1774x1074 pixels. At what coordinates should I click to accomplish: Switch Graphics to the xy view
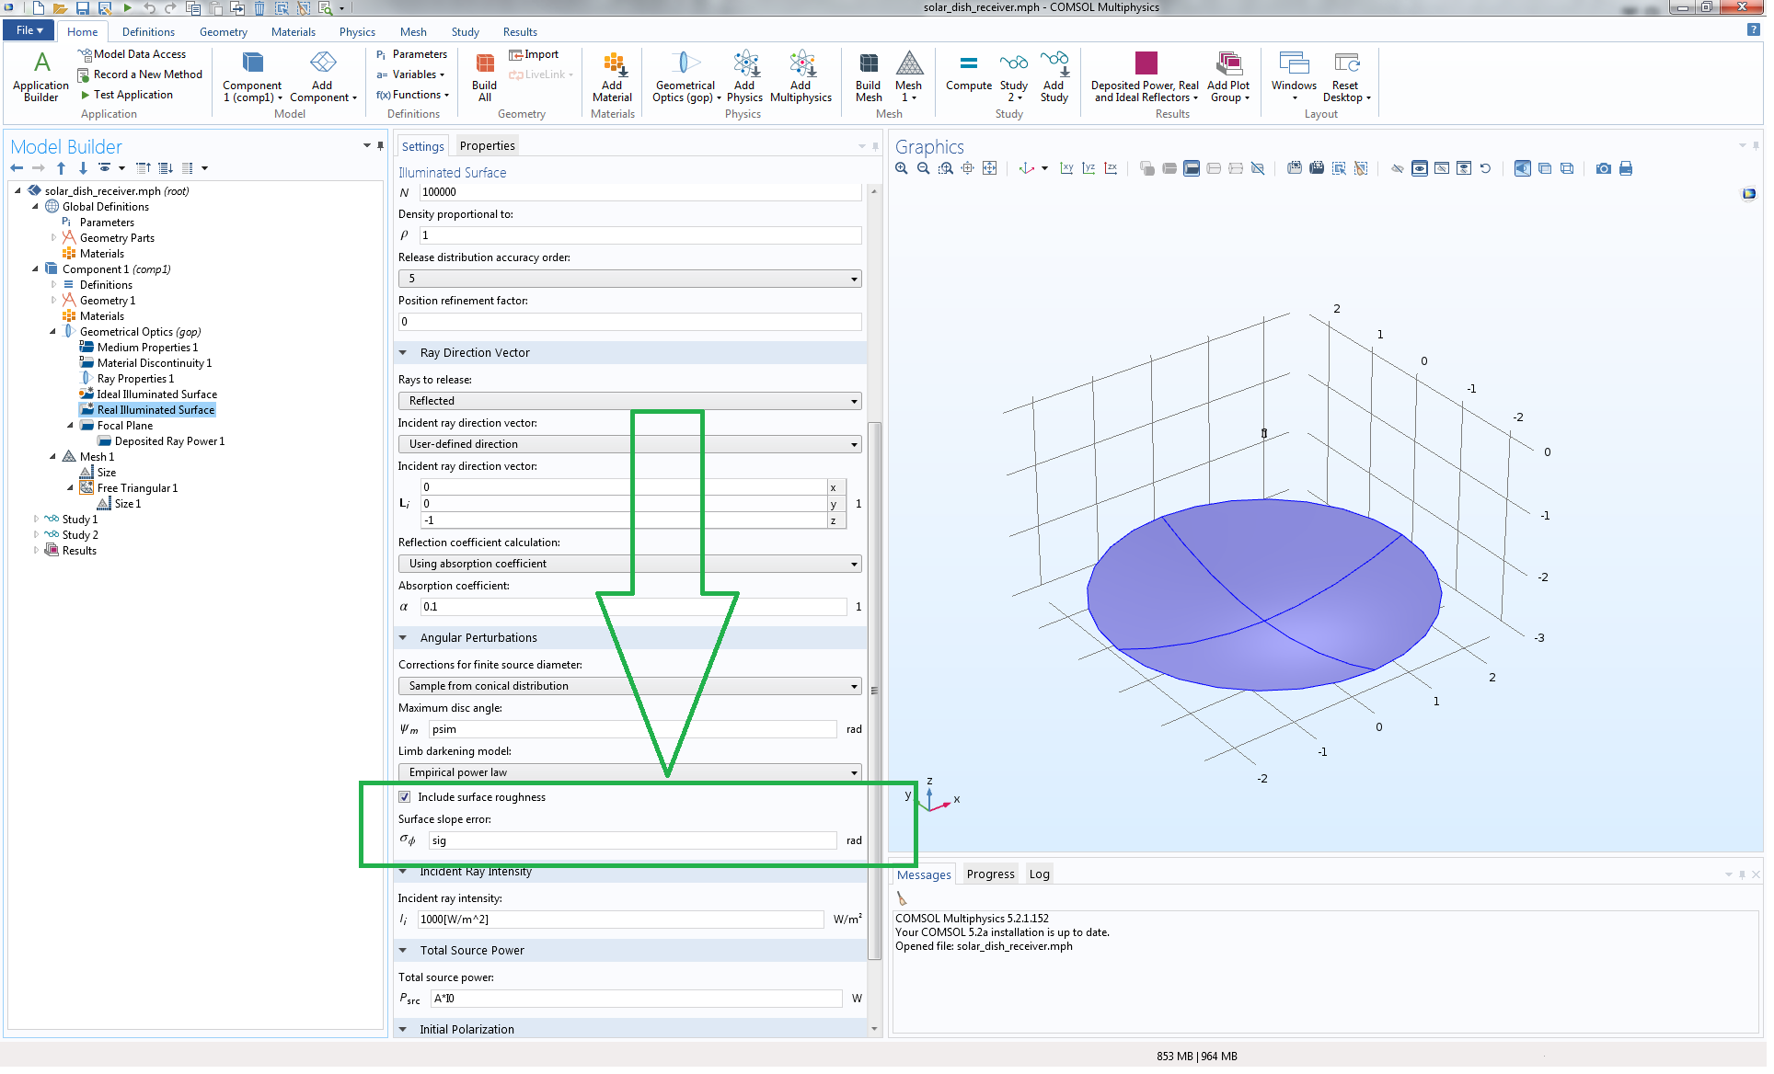pos(1066,169)
